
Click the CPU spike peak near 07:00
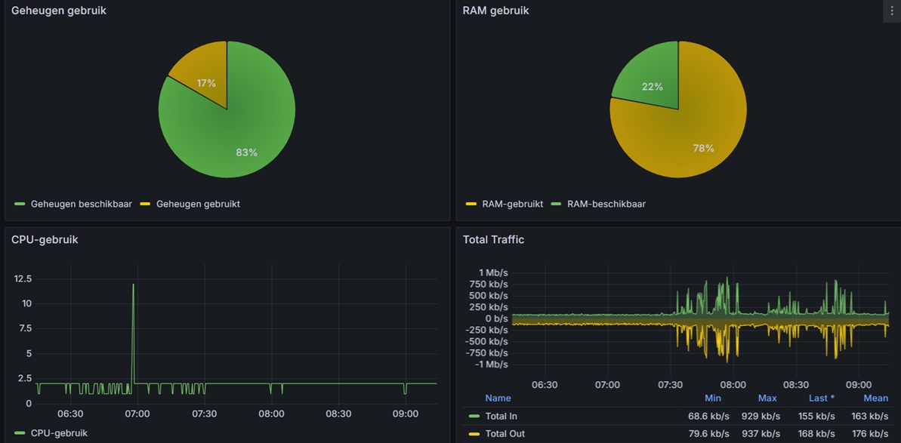[x=134, y=285]
